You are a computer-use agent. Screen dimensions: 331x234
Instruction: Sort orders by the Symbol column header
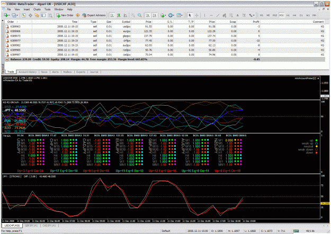click(121, 22)
